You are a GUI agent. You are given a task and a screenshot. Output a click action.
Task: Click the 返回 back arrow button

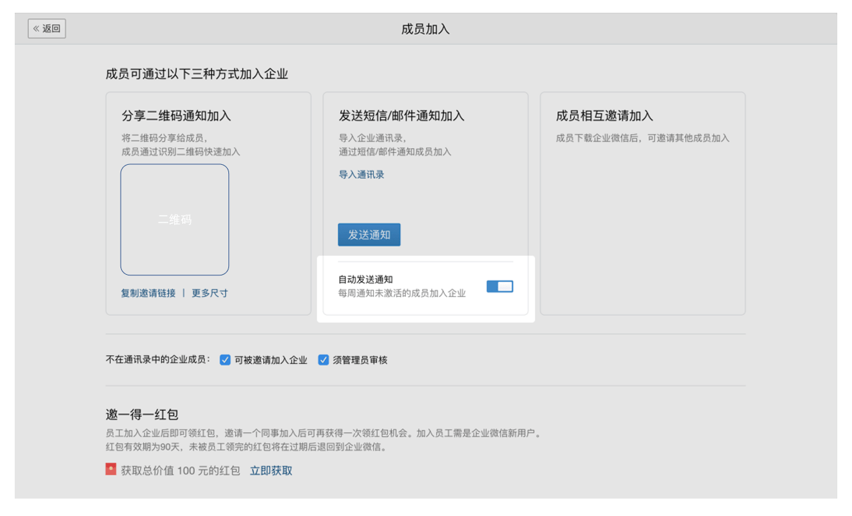[47, 29]
